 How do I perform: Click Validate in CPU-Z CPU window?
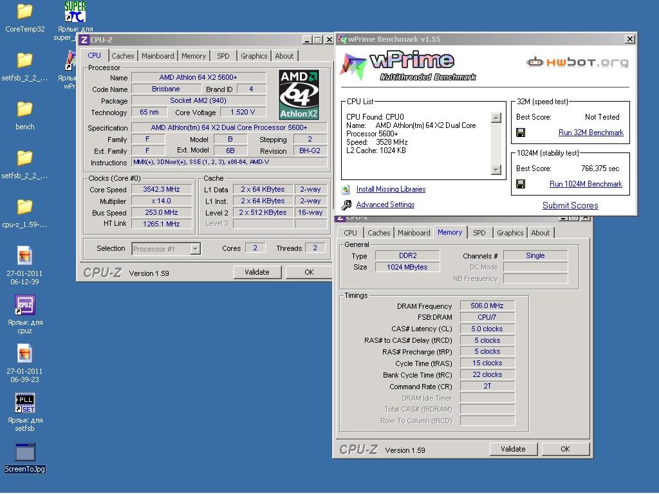coord(257,272)
